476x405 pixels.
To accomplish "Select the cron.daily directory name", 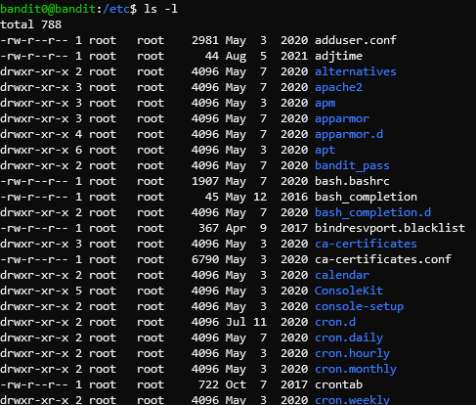I will tap(349, 337).
